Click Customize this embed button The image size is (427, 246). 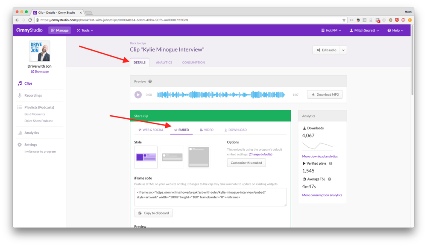(246, 163)
